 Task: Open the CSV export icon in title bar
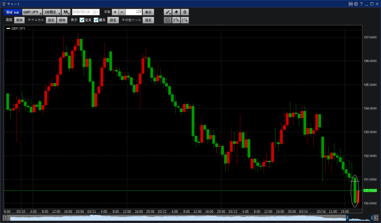tap(350, 4)
